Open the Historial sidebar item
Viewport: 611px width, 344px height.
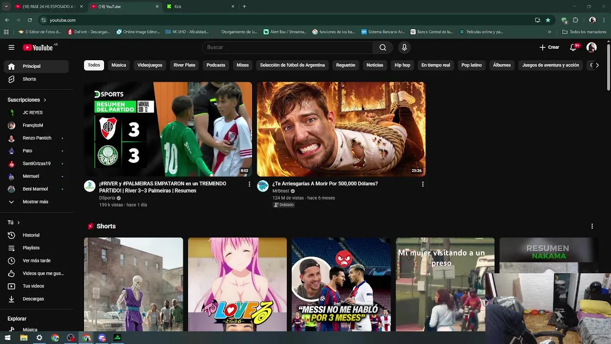[36, 235]
